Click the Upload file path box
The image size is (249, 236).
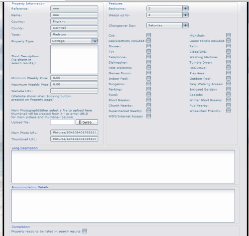click(62, 122)
